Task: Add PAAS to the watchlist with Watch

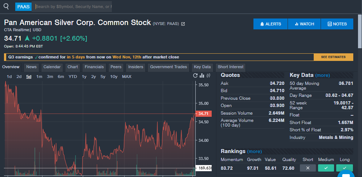Action: tap(304, 24)
